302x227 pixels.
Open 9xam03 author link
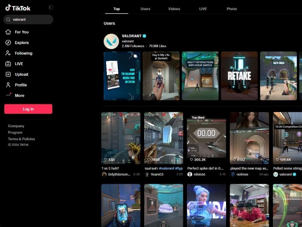pos(157,174)
